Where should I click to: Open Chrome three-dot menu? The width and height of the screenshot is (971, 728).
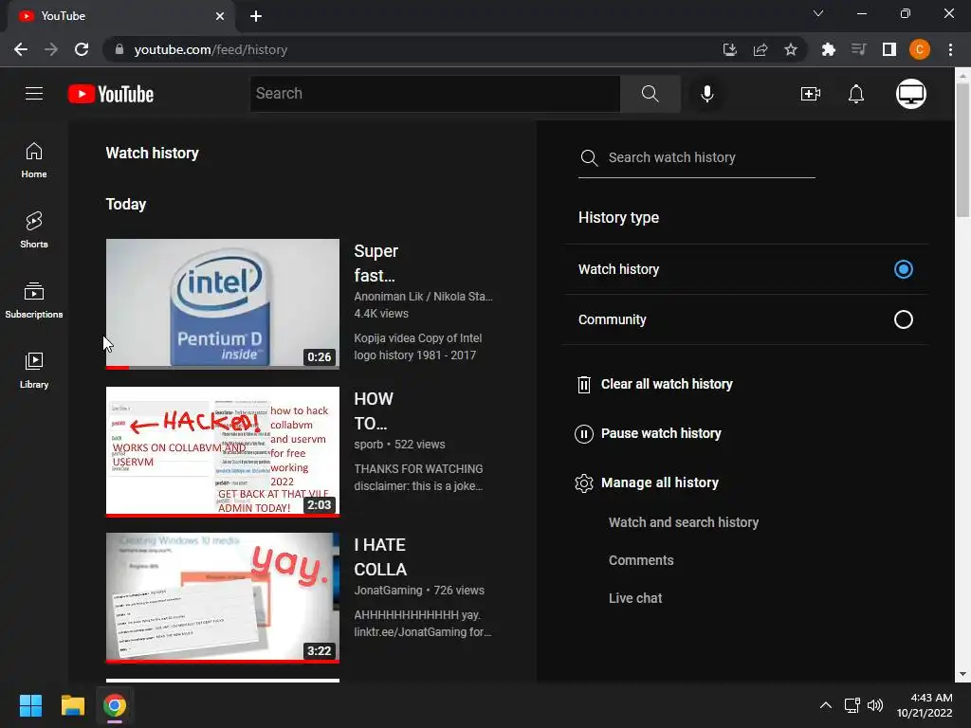[950, 49]
